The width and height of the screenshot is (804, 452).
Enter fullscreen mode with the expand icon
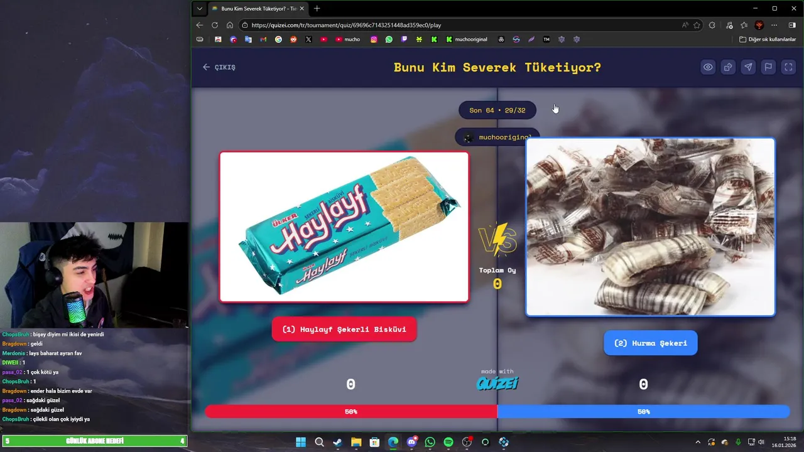(x=788, y=67)
